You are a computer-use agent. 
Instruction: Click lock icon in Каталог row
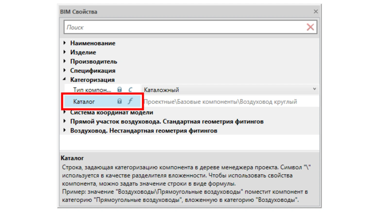point(120,101)
